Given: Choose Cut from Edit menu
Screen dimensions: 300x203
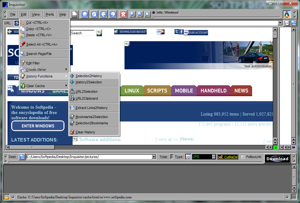Looking at the screenshot, I should coord(44,22).
